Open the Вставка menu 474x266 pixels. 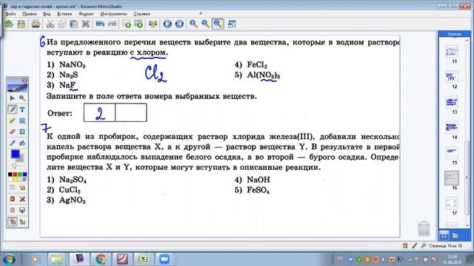tap(64, 14)
